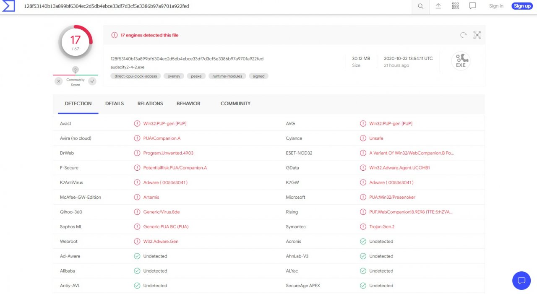Click the peexe tag
This screenshot has height=294, width=537.
click(x=196, y=76)
